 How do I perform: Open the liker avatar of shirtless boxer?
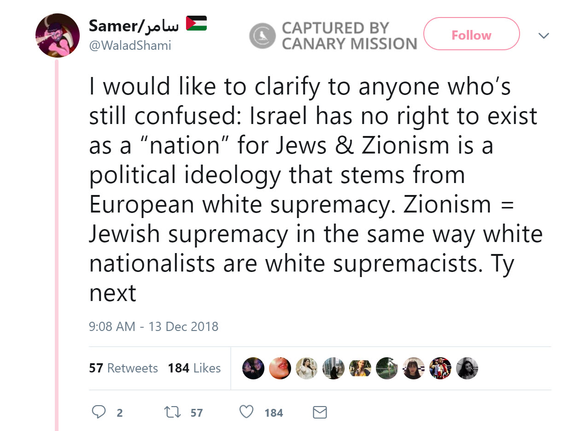440,368
